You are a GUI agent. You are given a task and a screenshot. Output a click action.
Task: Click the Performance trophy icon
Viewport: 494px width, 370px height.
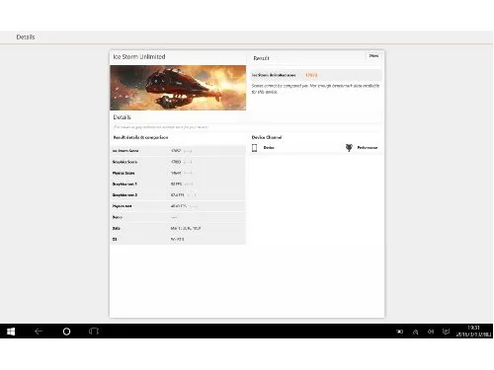[349, 148]
